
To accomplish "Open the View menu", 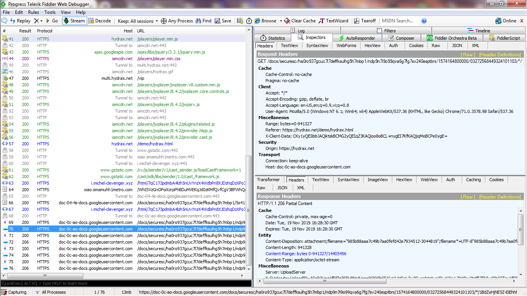I will [x=66, y=12].
